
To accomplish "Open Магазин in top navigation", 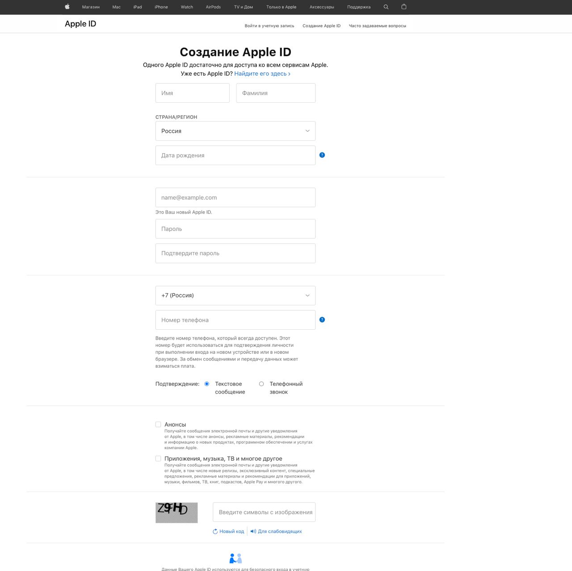I will point(91,7).
